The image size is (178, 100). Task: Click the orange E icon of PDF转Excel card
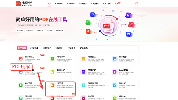pyautogui.click(x=83, y=59)
